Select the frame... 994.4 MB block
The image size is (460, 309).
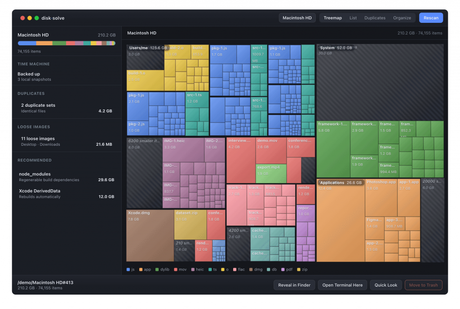coord(389,170)
